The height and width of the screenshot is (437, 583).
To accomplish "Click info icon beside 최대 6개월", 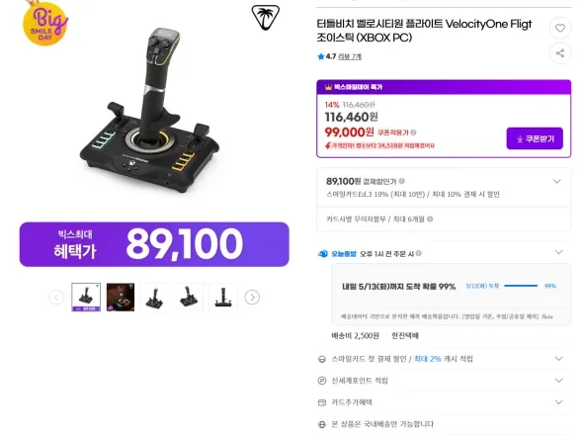I will click(x=430, y=219).
